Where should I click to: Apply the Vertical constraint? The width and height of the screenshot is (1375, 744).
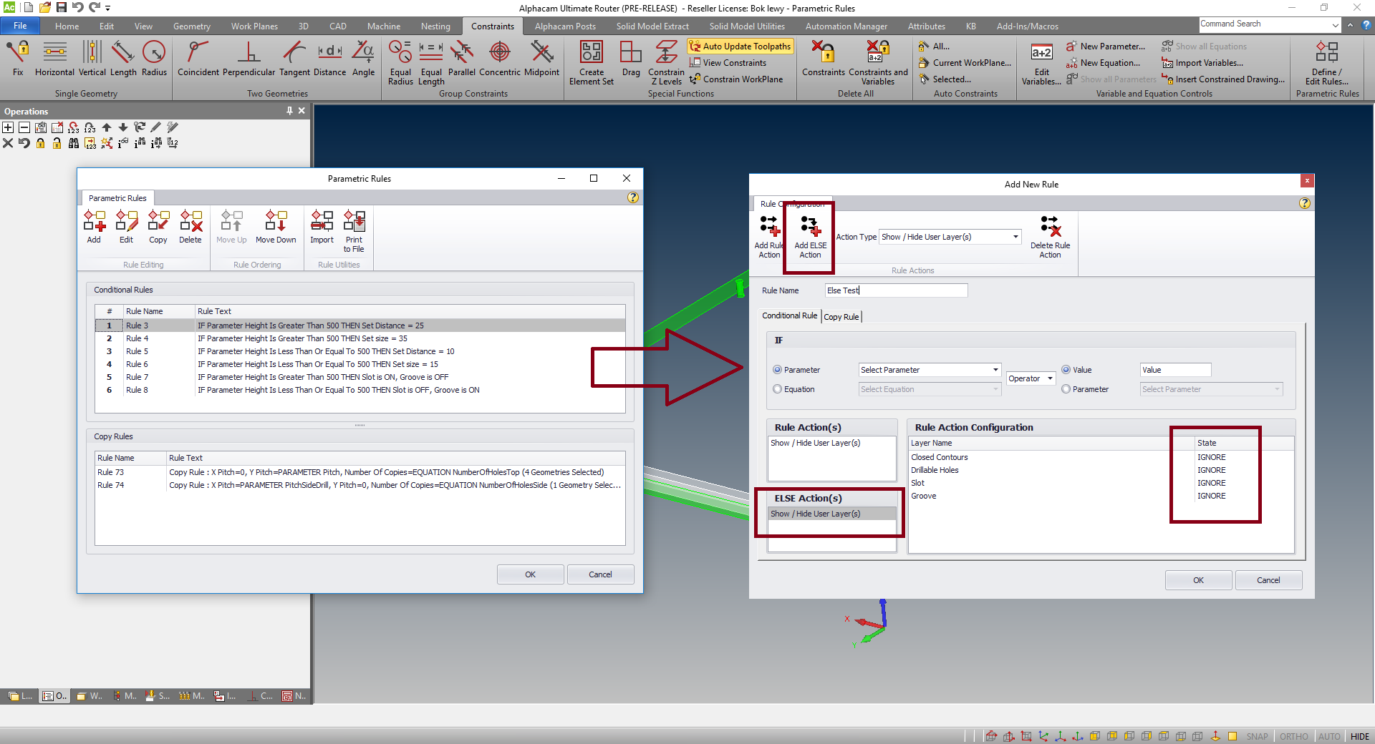(x=92, y=59)
